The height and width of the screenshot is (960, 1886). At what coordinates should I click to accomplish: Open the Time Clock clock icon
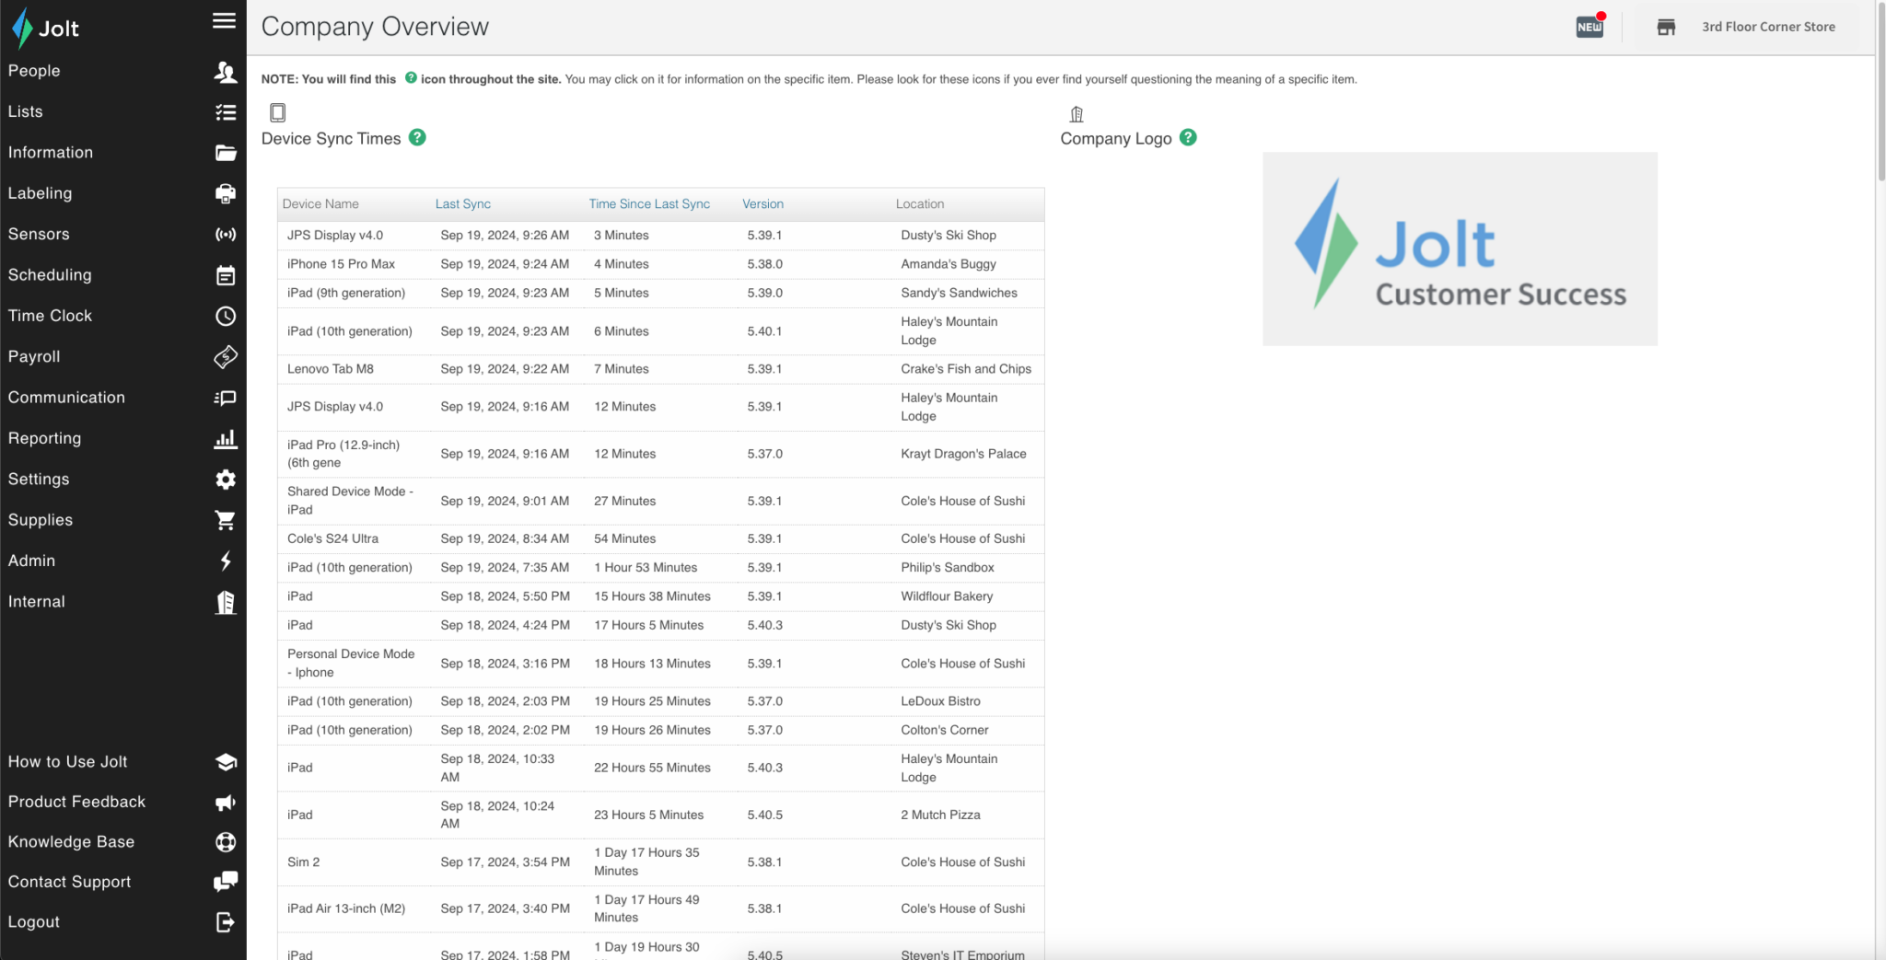tap(226, 316)
